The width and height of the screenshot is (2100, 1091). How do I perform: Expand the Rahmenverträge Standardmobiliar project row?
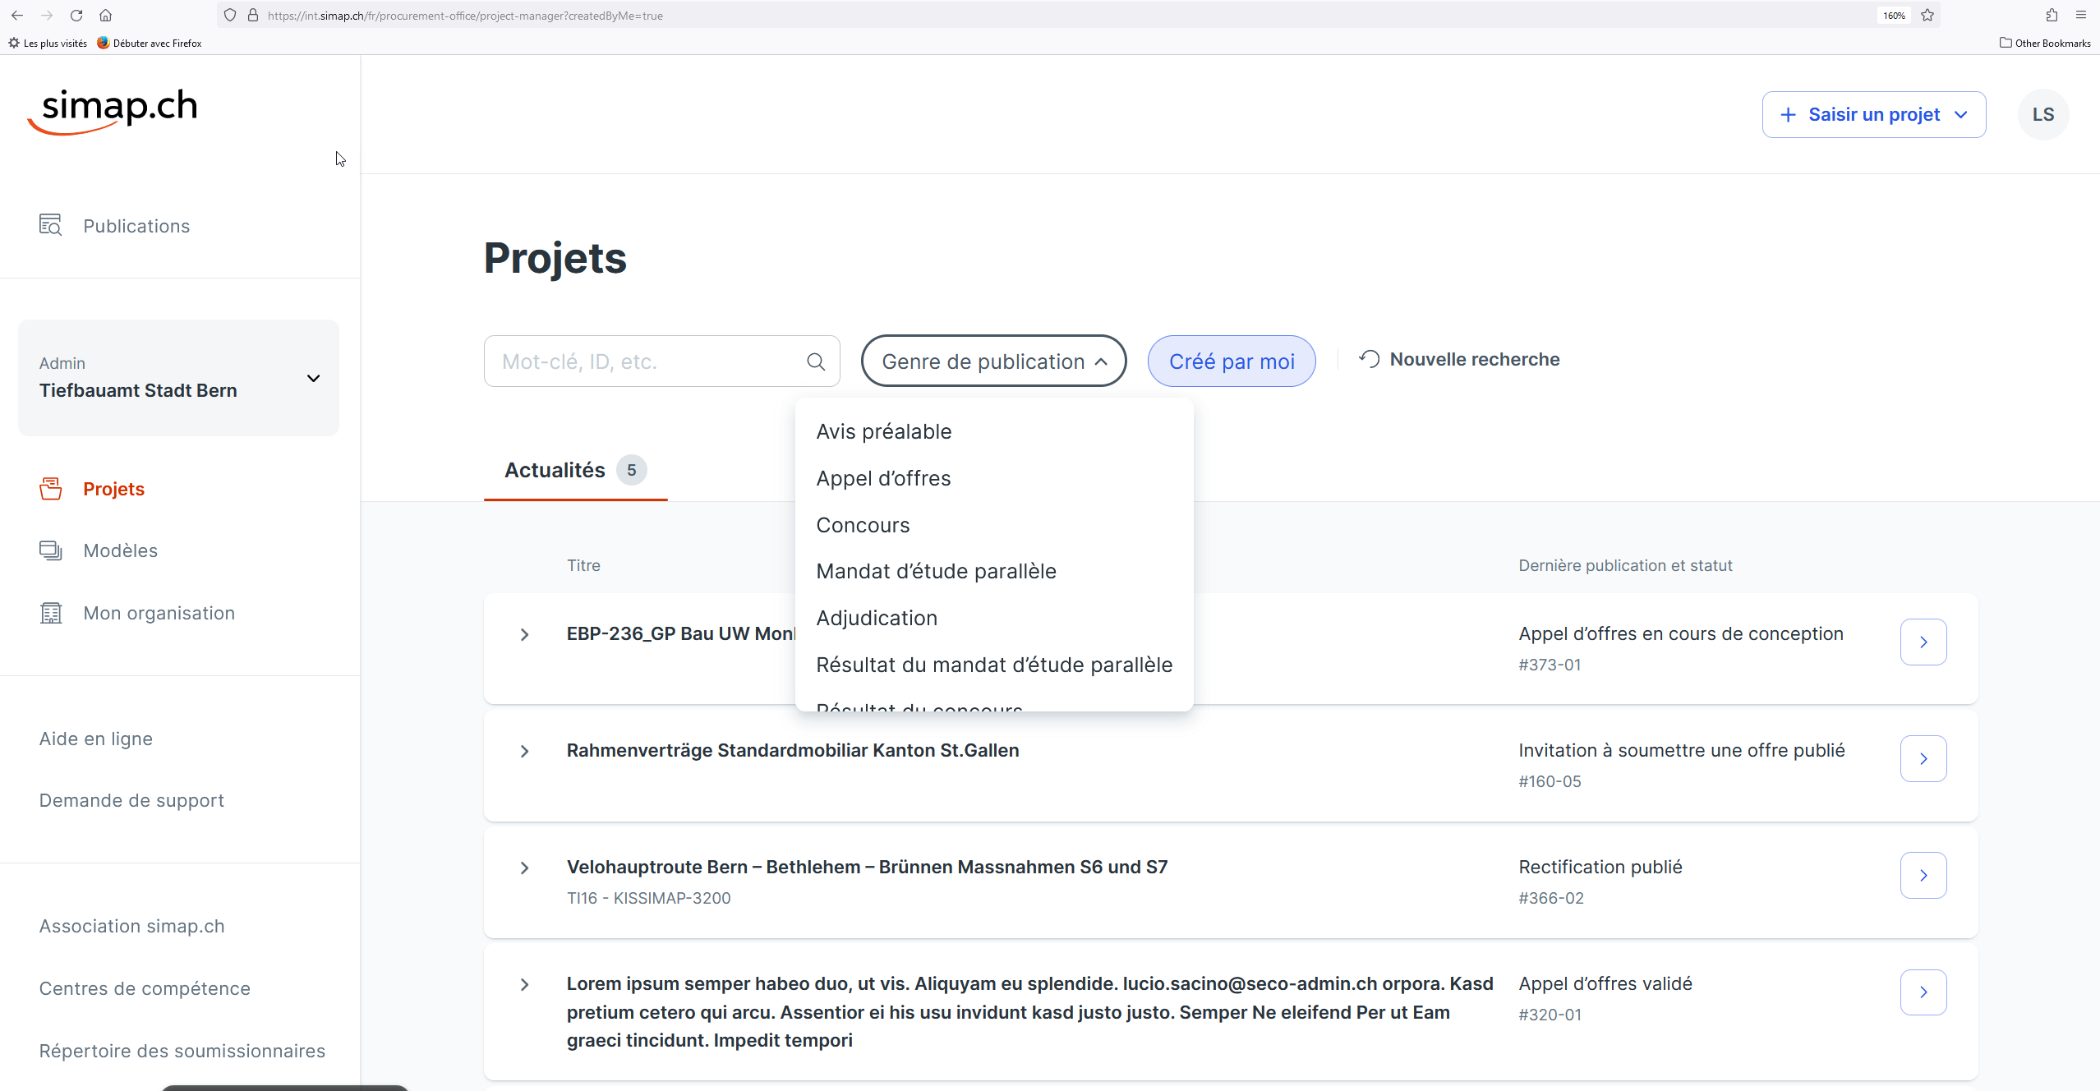click(524, 751)
